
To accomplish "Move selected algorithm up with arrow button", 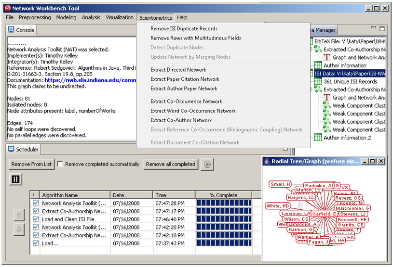I will pyautogui.click(x=19, y=215).
